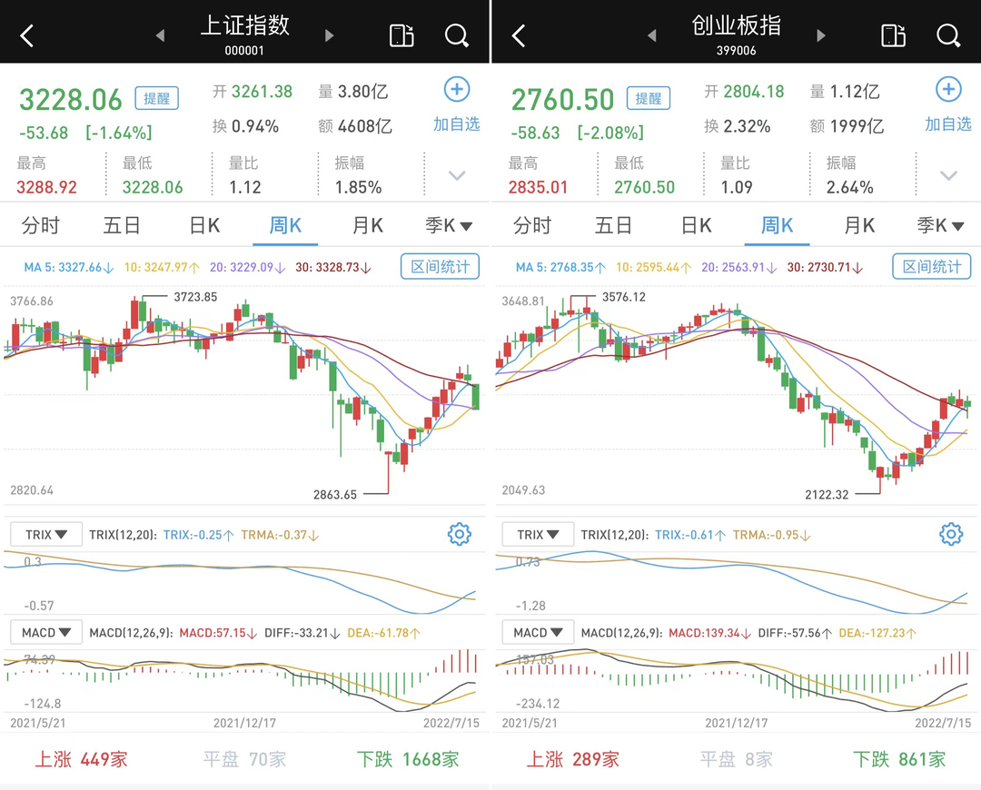Tap back arrow on 上证指数 panel
The image size is (981, 790).
pos(27,36)
